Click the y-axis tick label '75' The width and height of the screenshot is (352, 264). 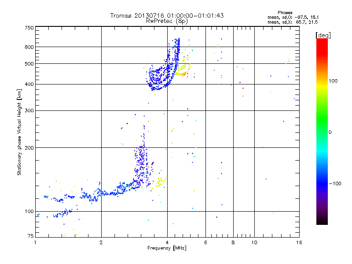coord(31,236)
